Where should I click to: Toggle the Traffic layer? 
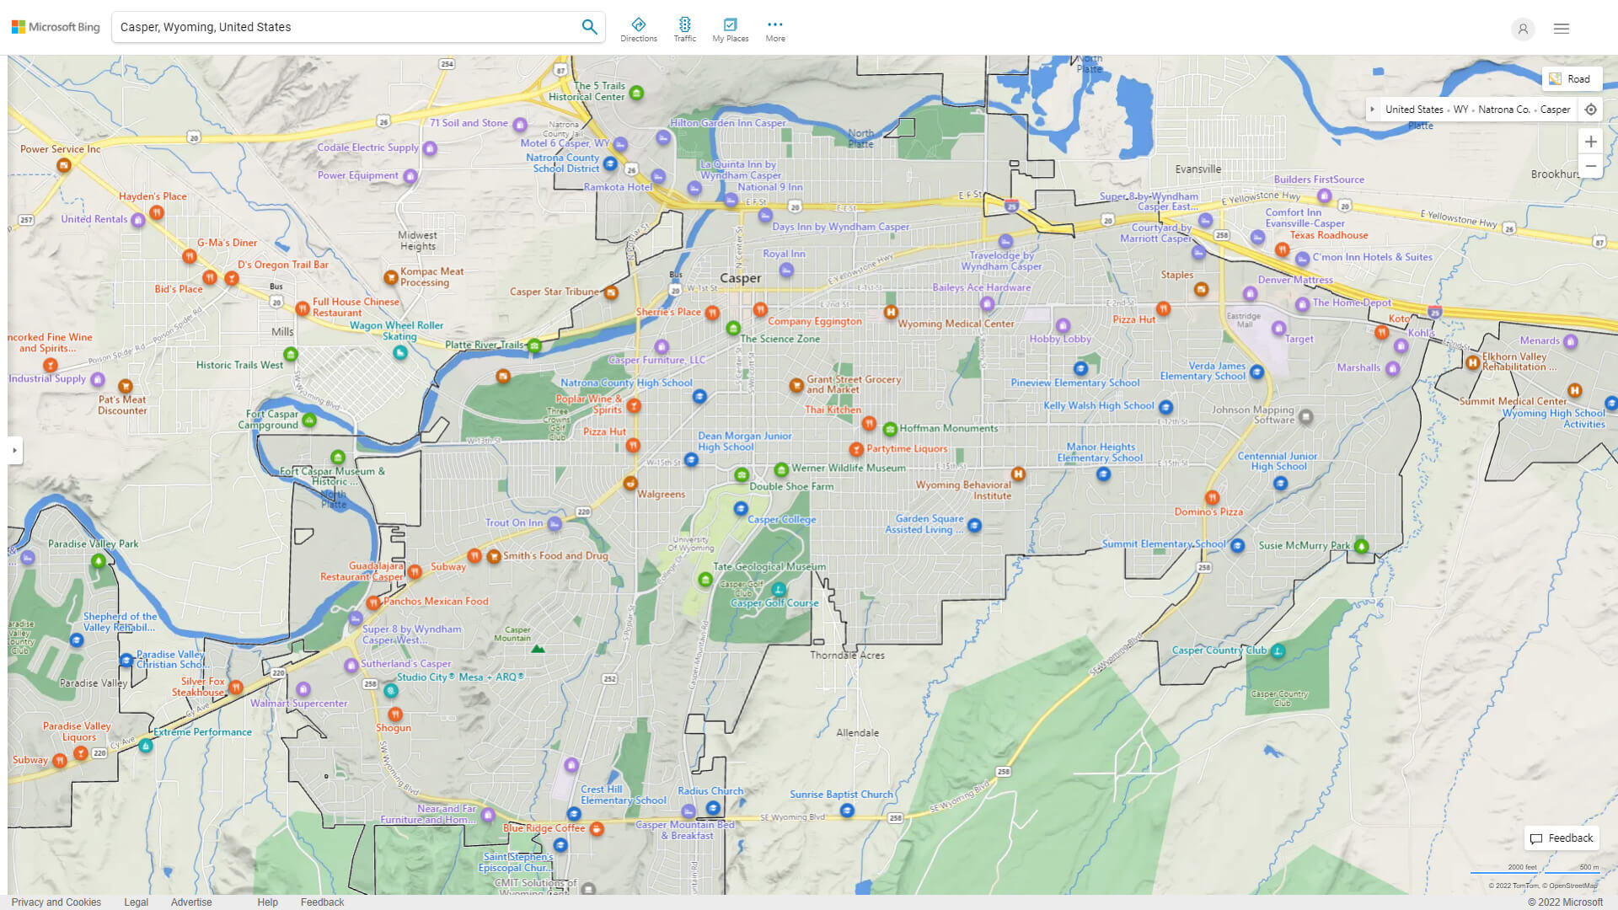[x=684, y=29]
